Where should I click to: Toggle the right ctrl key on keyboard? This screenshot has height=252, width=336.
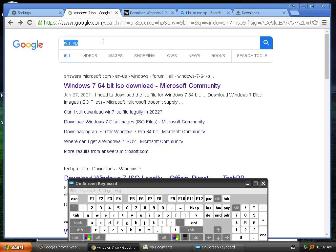pos(196,238)
